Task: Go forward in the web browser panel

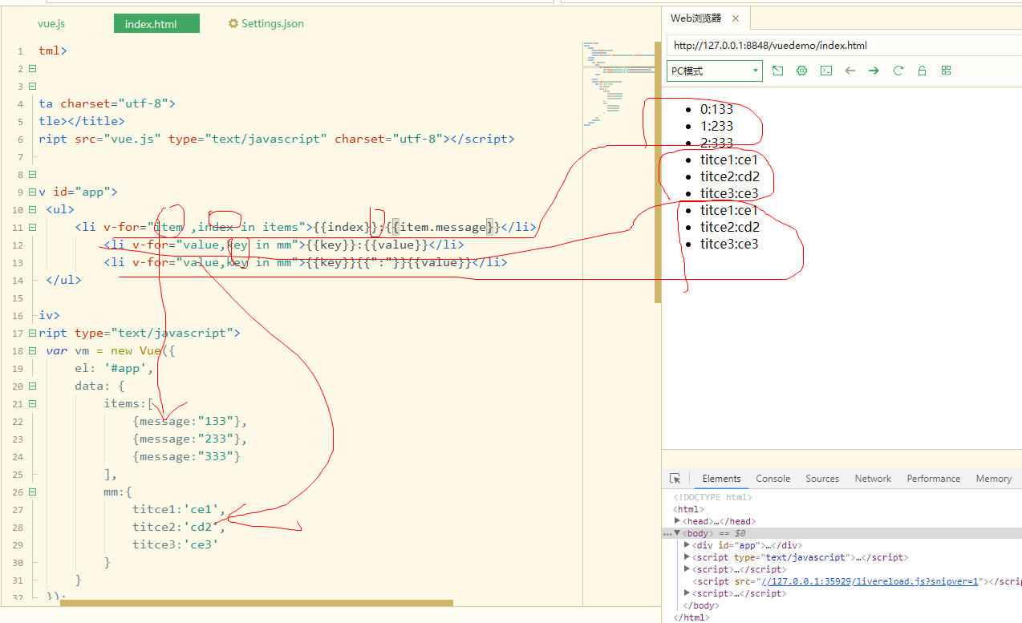Action: 874,71
